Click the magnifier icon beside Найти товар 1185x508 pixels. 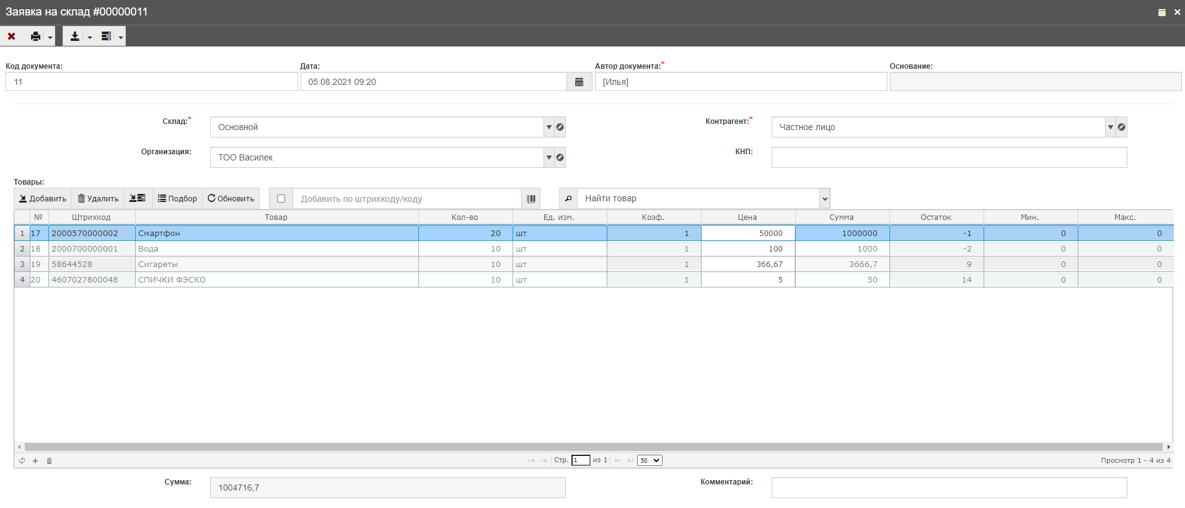(568, 199)
